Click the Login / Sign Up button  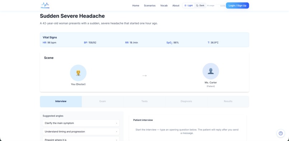pyautogui.click(x=237, y=5)
